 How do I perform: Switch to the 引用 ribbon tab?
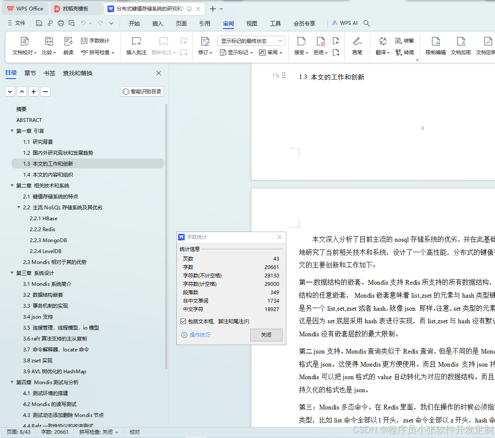click(x=204, y=24)
